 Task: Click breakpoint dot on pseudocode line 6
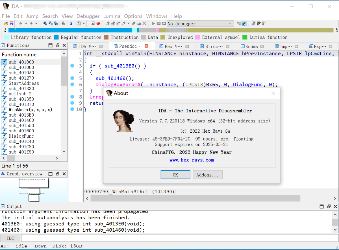click(x=72, y=84)
